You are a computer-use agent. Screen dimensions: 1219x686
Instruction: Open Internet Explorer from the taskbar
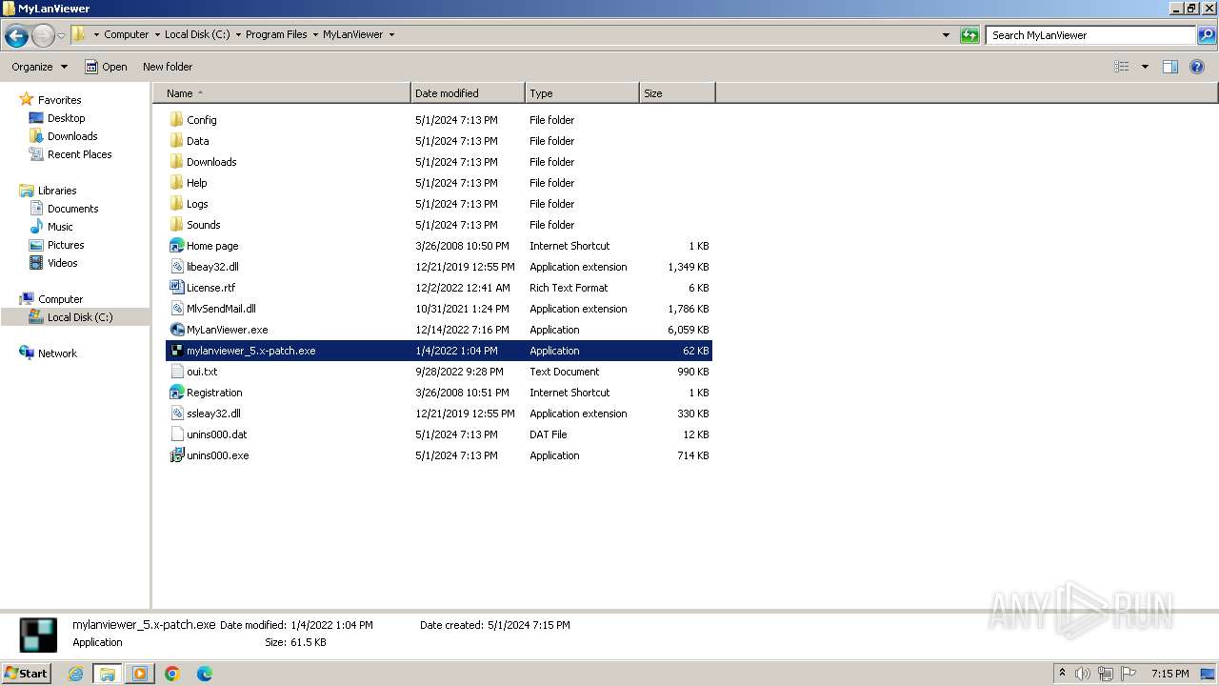[x=75, y=674]
